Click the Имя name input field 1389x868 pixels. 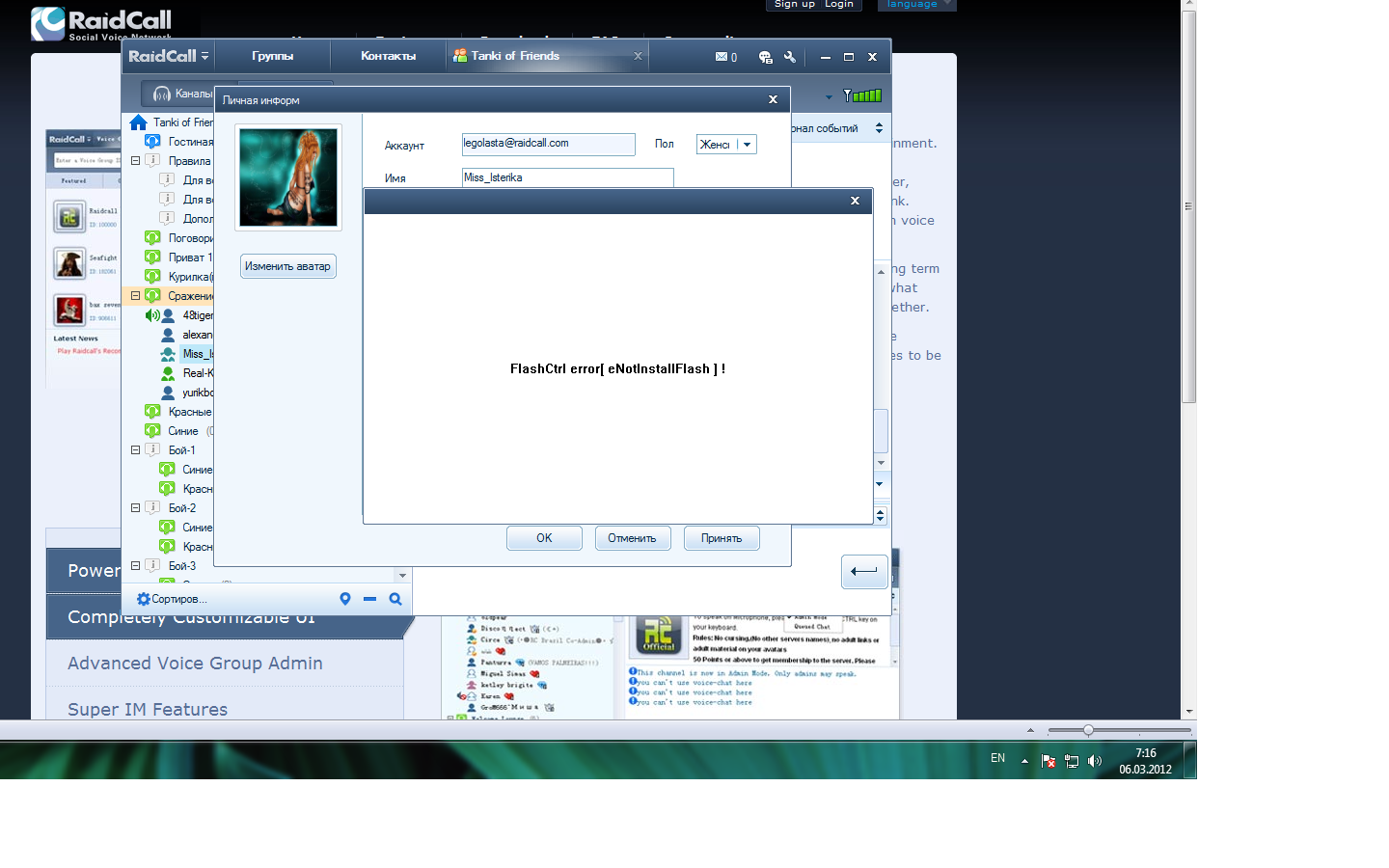[x=567, y=177]
